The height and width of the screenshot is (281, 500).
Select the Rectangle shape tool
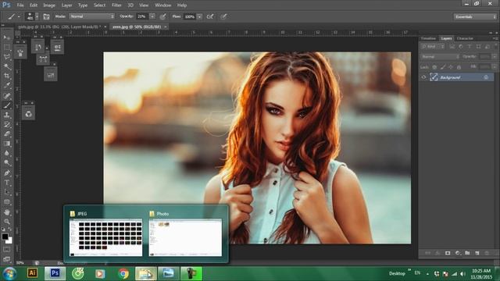[x=7, y=202]
